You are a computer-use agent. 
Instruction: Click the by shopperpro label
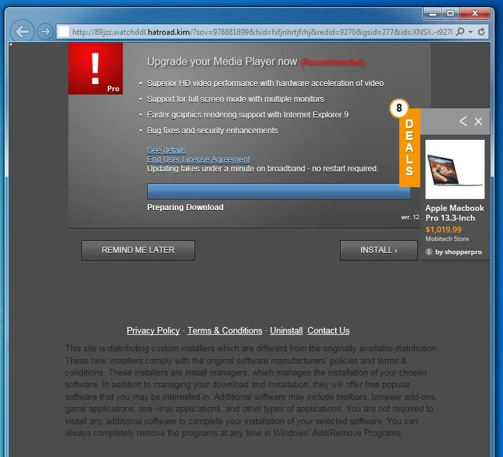(x=458, y=252)
